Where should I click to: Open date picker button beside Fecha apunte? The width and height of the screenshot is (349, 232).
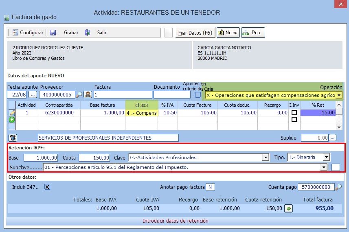[x=33, y=95]
